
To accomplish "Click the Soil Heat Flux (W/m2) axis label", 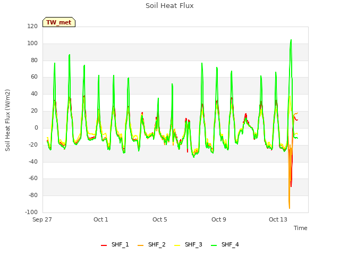I will [x=7, y=120].
